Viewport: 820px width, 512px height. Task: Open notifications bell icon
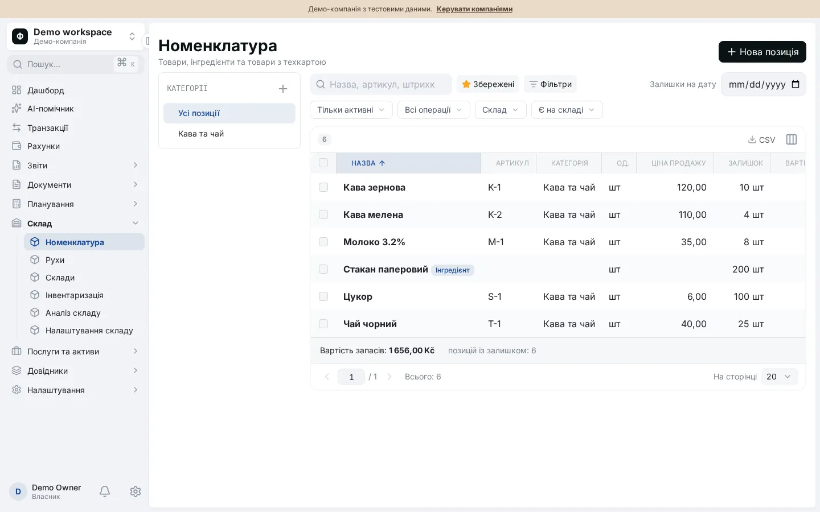point(105,492)
